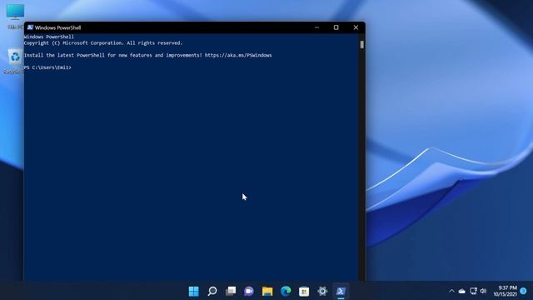Open network status tray icon

click(x=473, y=291)
